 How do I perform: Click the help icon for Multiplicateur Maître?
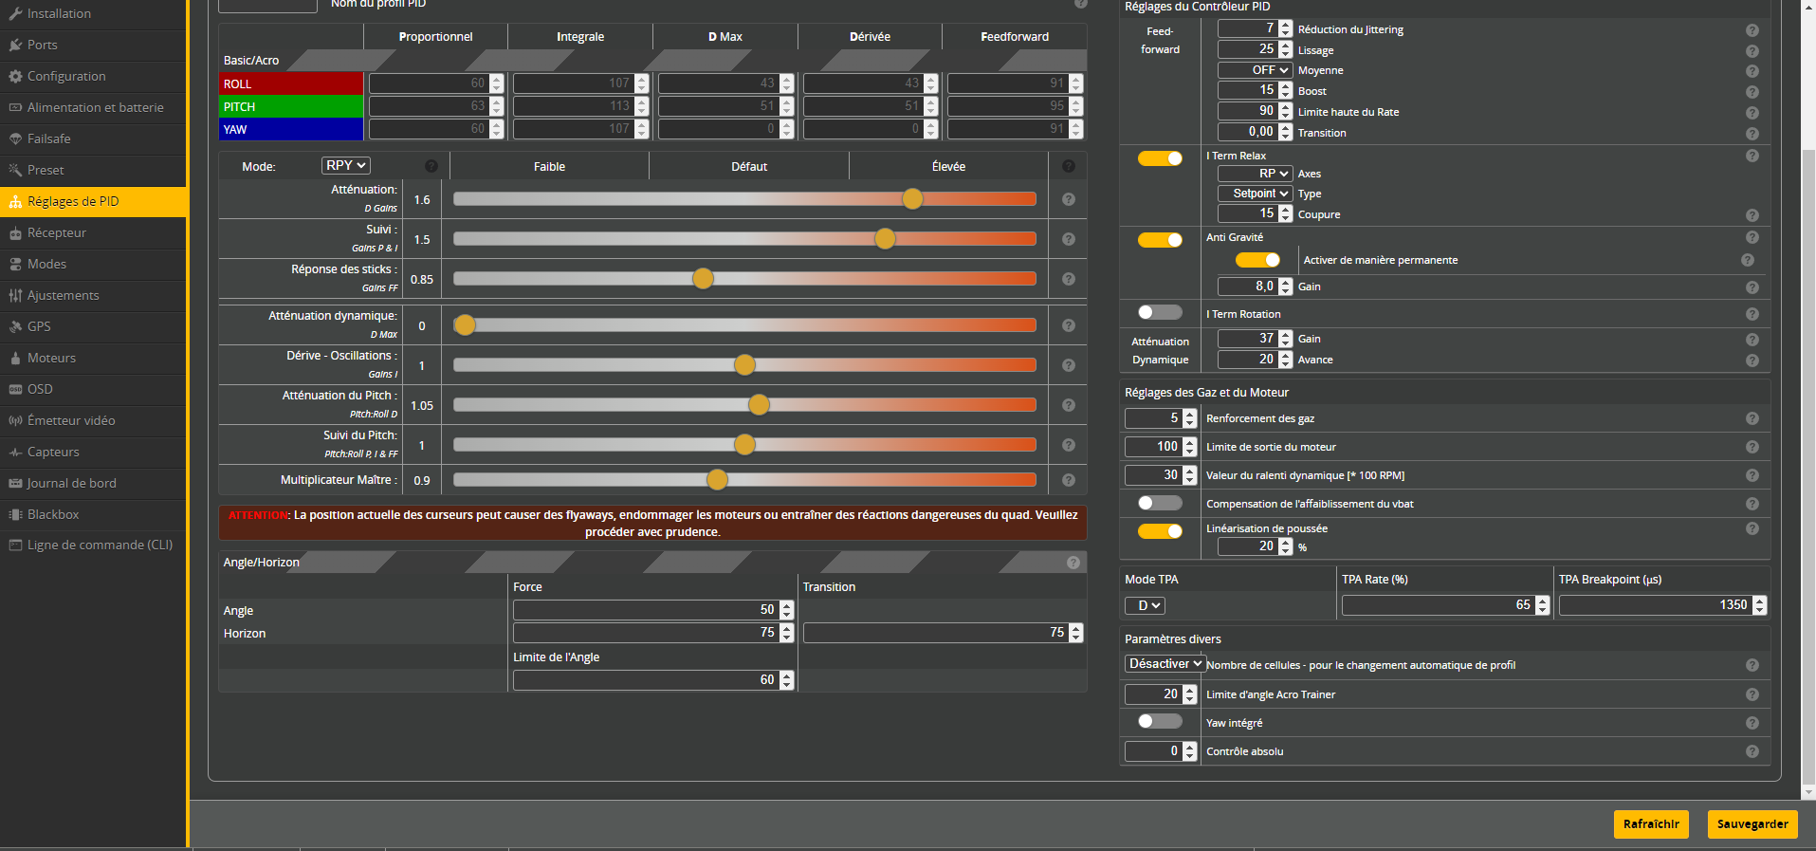click(x=1068, y=480)
